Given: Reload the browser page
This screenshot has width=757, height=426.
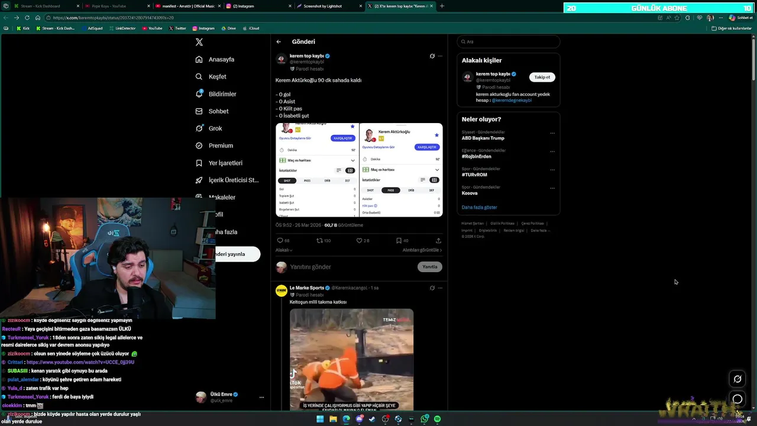Looking at the screenshot, I should click(x=27, y=18).
